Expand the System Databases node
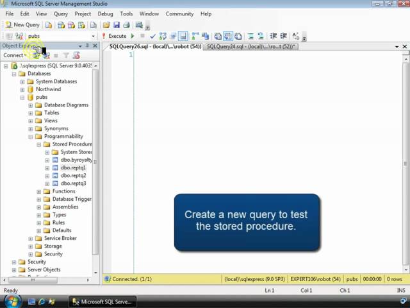Screen dimensions: 410x308 [x=22, y=81]
